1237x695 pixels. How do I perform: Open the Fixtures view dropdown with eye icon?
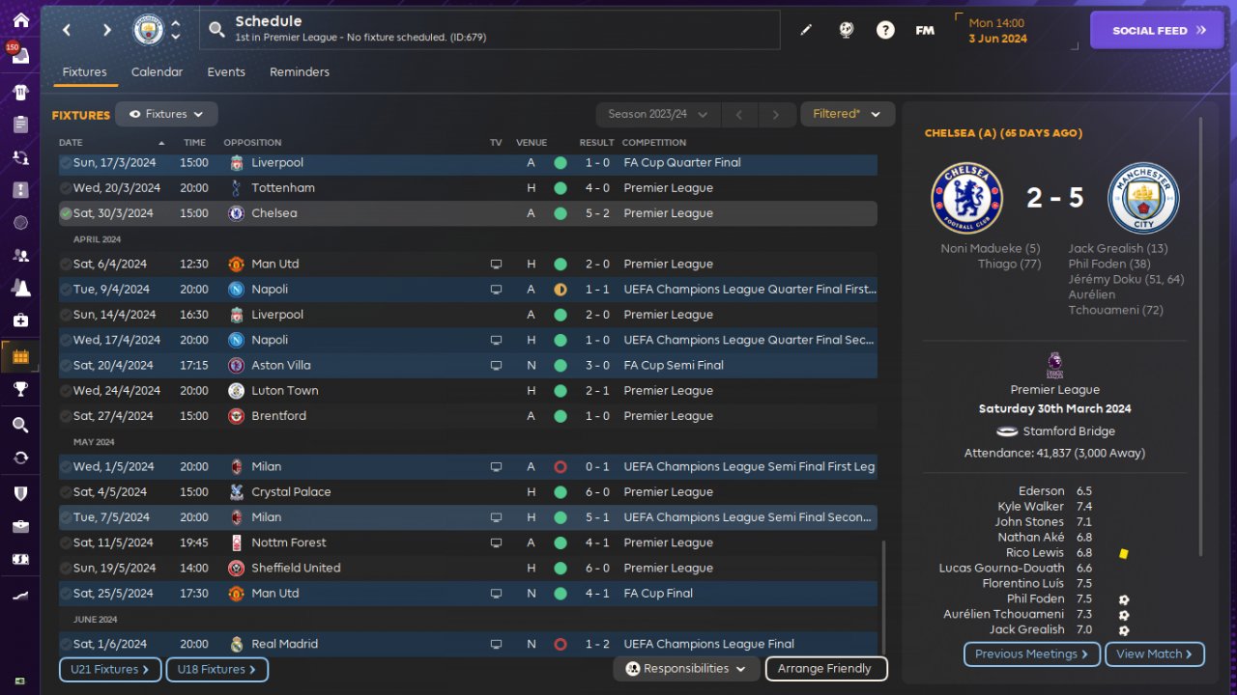(x=166, y=114)
